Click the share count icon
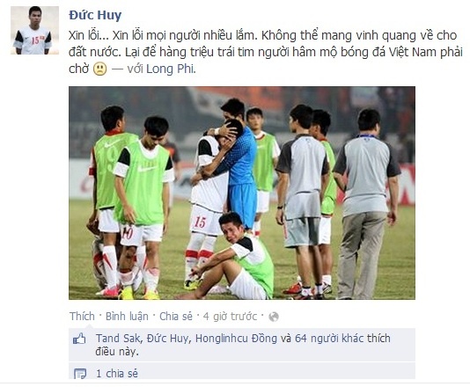470x387 pixels. pyautogui.click(x=80, y=373)
